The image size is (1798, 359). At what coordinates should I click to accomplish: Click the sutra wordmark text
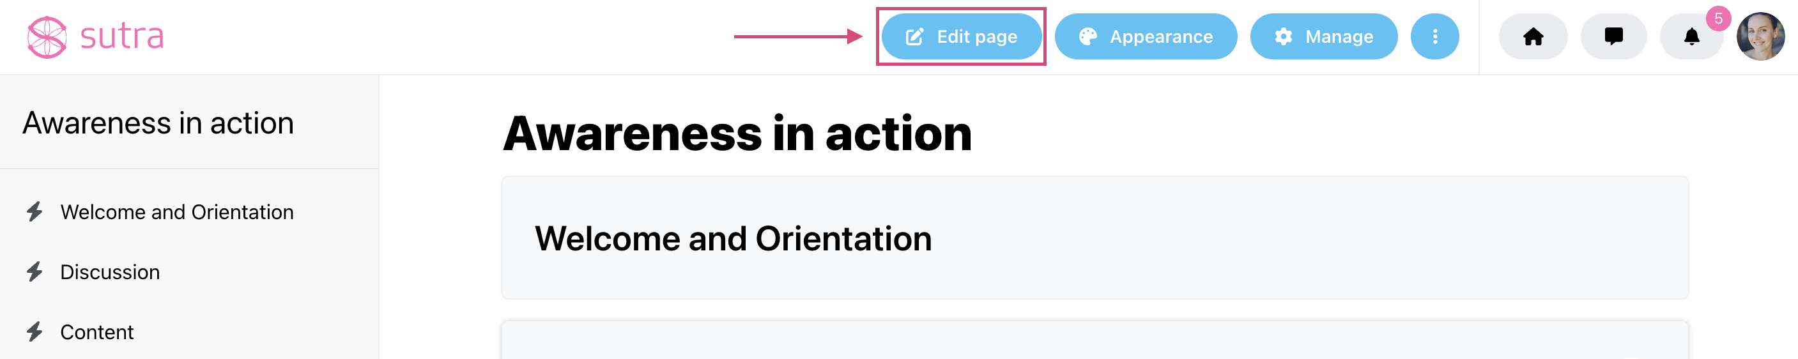click(121, 36)
